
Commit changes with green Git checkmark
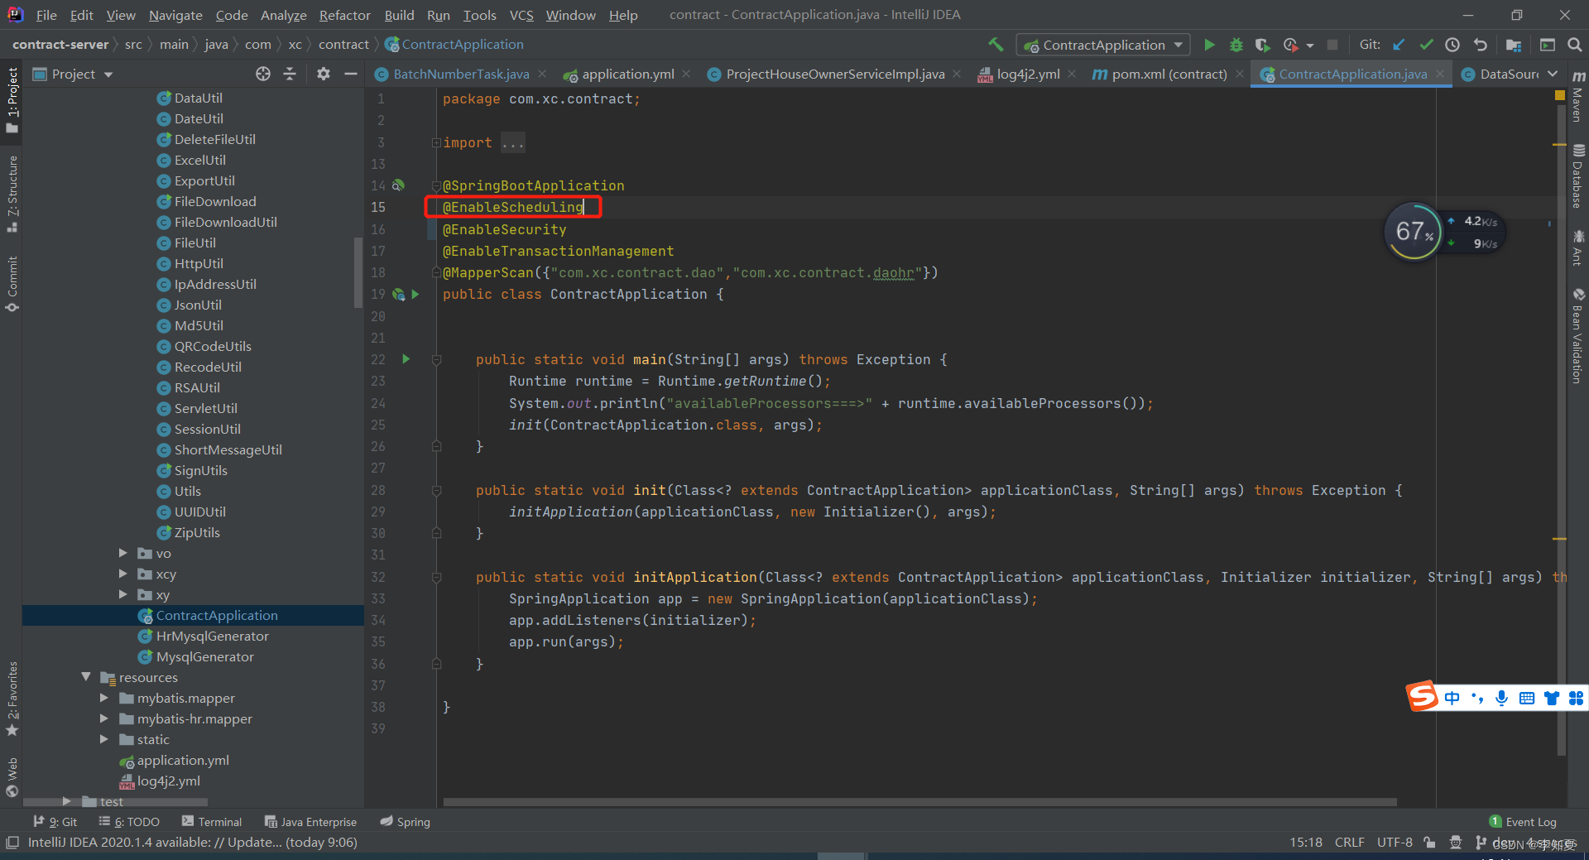coord(1426,45)
